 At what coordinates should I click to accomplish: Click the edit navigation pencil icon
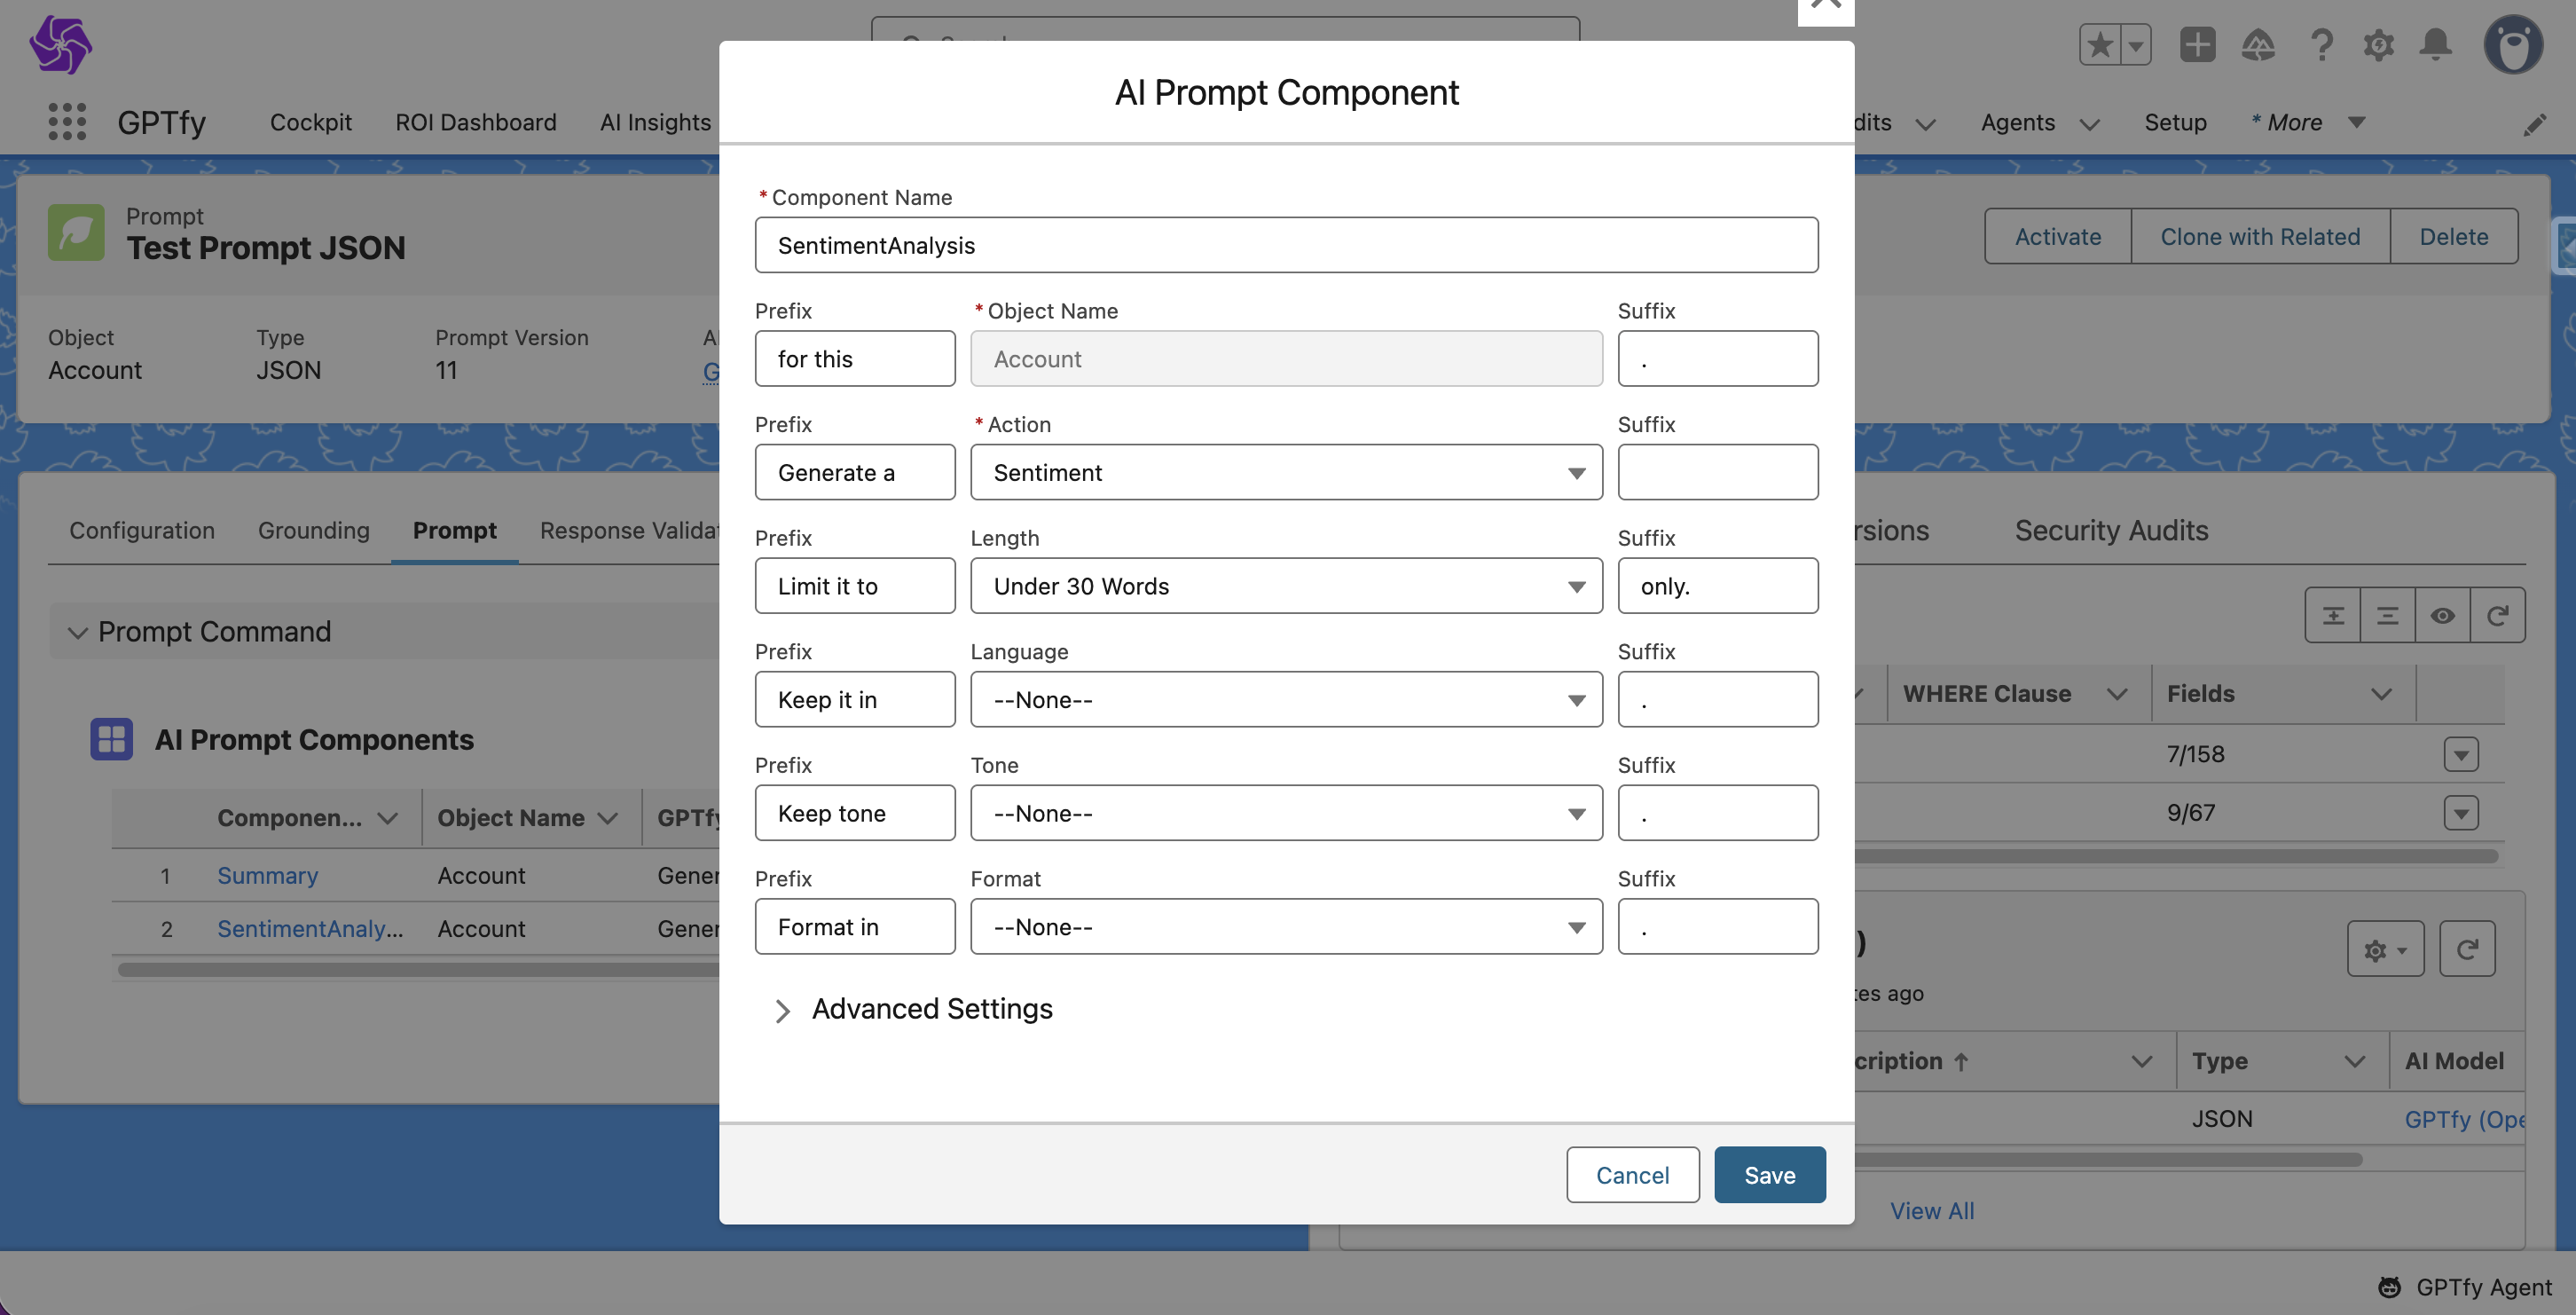point(2534,125)
